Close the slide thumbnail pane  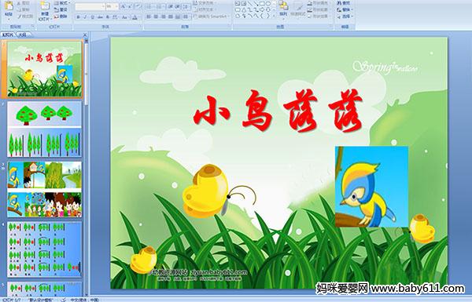[85, 35]
